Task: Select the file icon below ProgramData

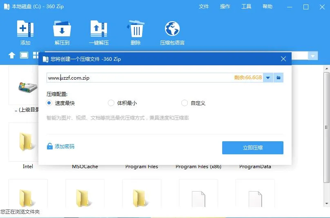Action: (255, 199)
